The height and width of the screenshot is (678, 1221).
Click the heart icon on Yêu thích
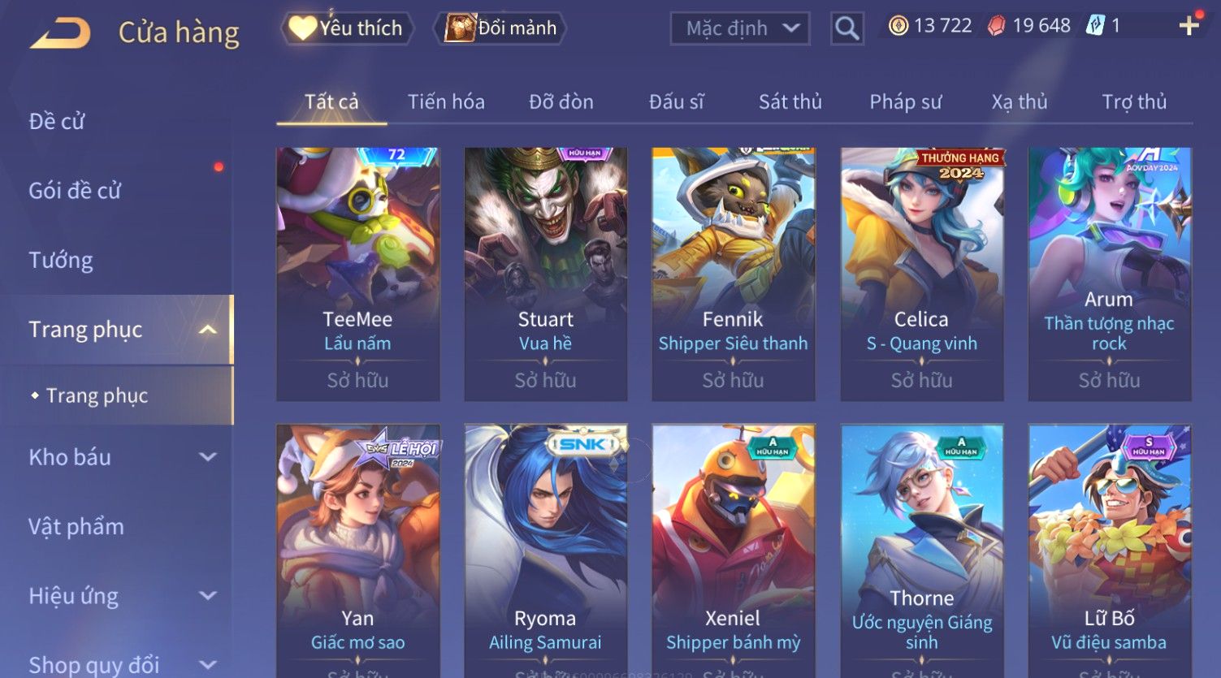(x=302, y=28)
